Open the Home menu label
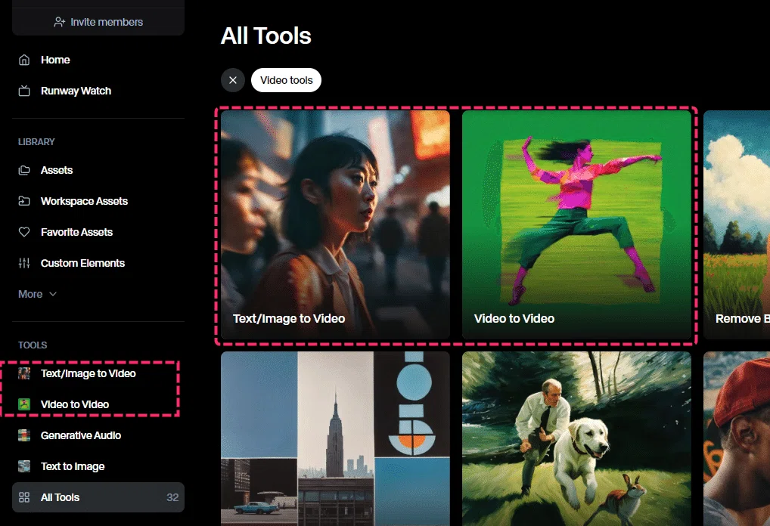770x526 pixels. click(x=55, y=60)
